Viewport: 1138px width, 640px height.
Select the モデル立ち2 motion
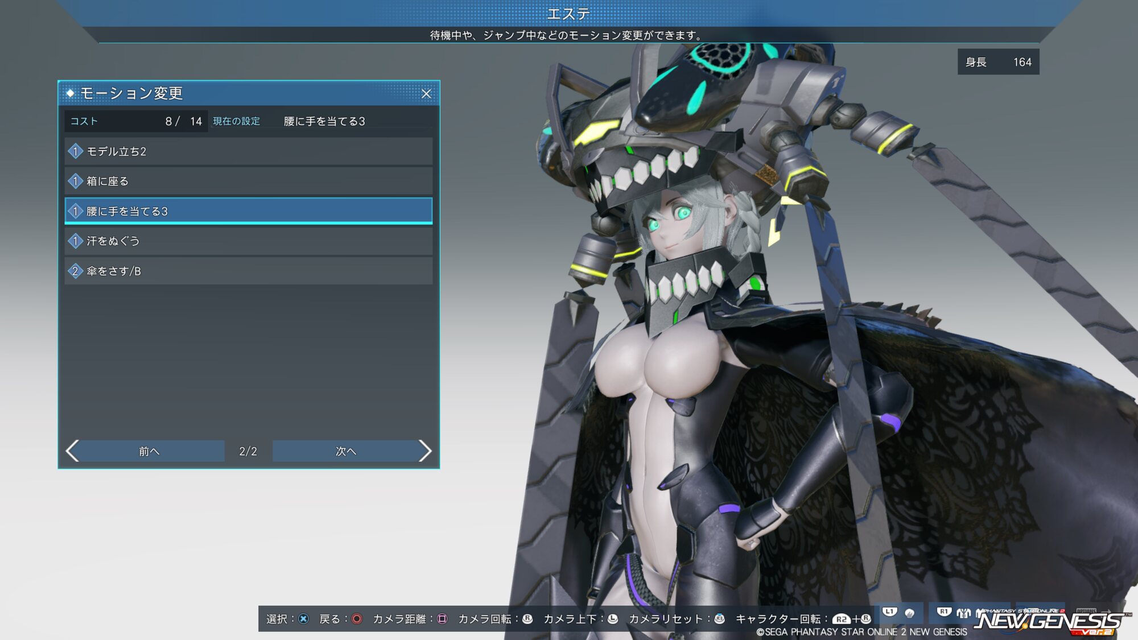point(248,151)
